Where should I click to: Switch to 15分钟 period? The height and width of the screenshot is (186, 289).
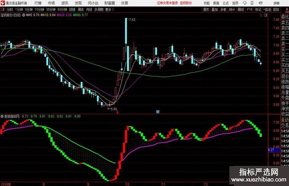(x=39, y=9)
